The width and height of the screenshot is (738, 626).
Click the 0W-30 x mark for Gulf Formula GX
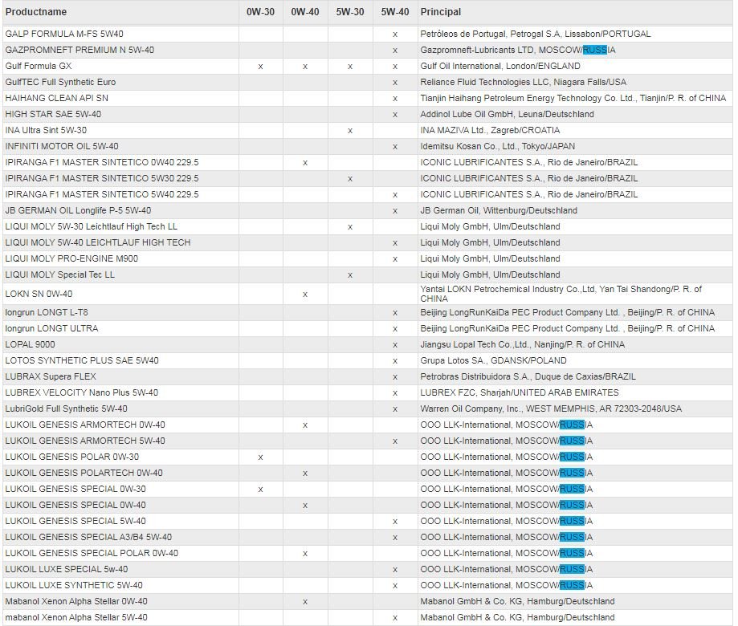pos(260,67)
